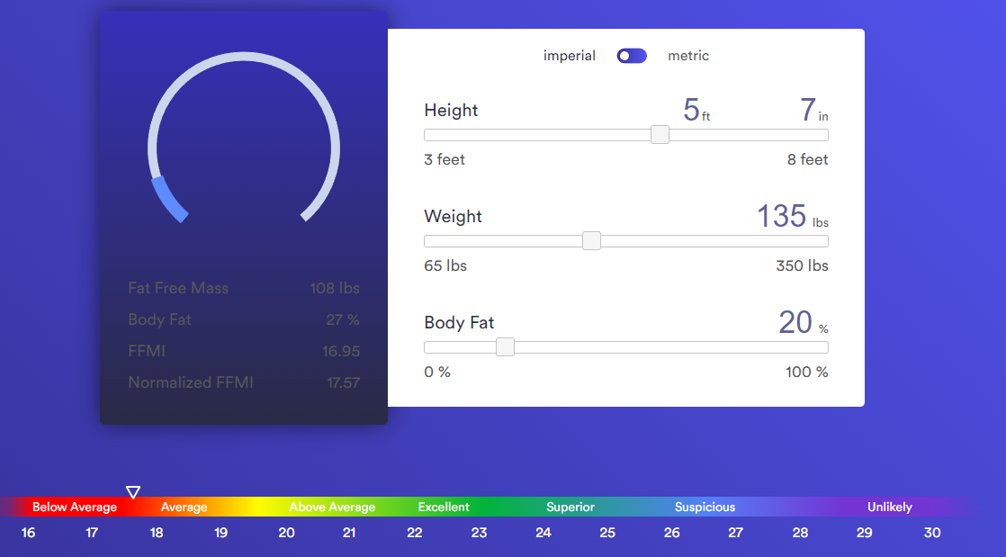Click the number 16 on the scale
The image size is (1006, 557).
pos(28,533)
